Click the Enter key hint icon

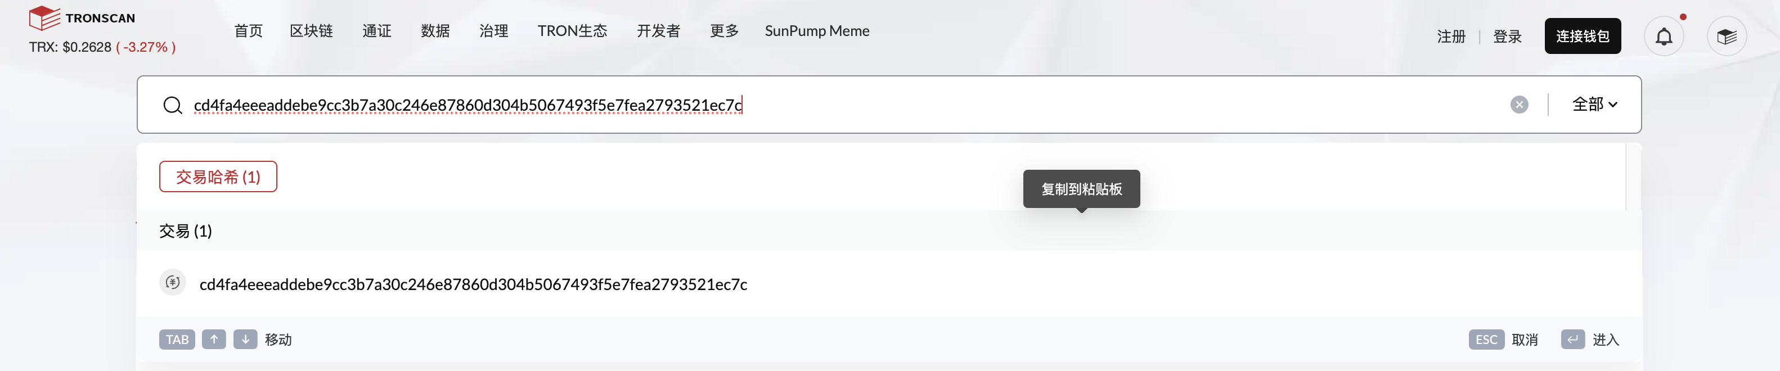1573,339
